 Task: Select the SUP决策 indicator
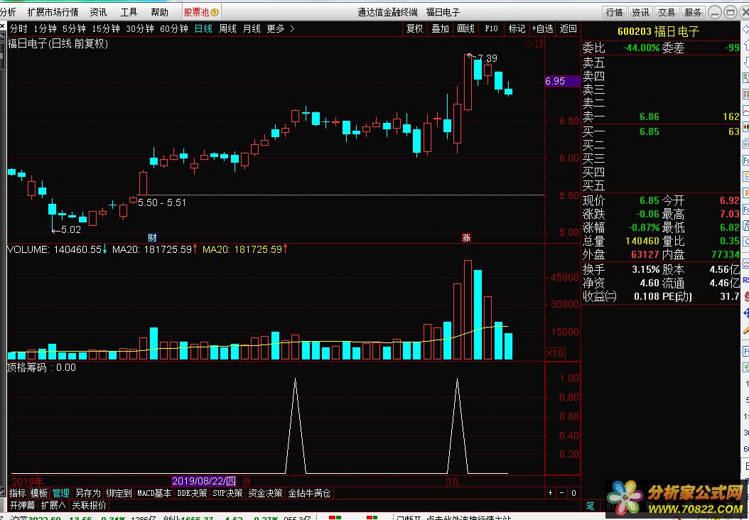point(228,493)
